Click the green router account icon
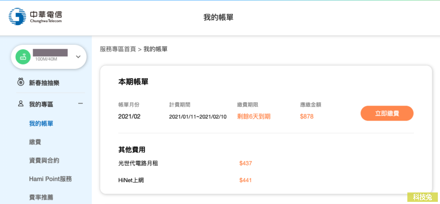The image size is (440, 204). (23, 57)
